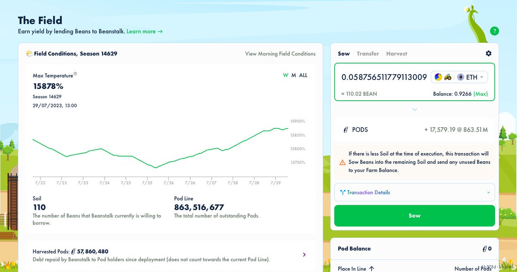Click the 15900% y-axis label

(x=298, y=122)
